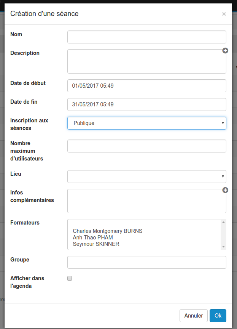Click the Annuler button
Screen dimensions: 237x329
coord(194,316)
